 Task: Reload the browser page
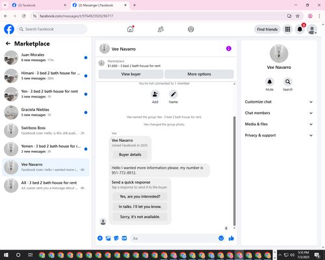click(x=24, y=16)
